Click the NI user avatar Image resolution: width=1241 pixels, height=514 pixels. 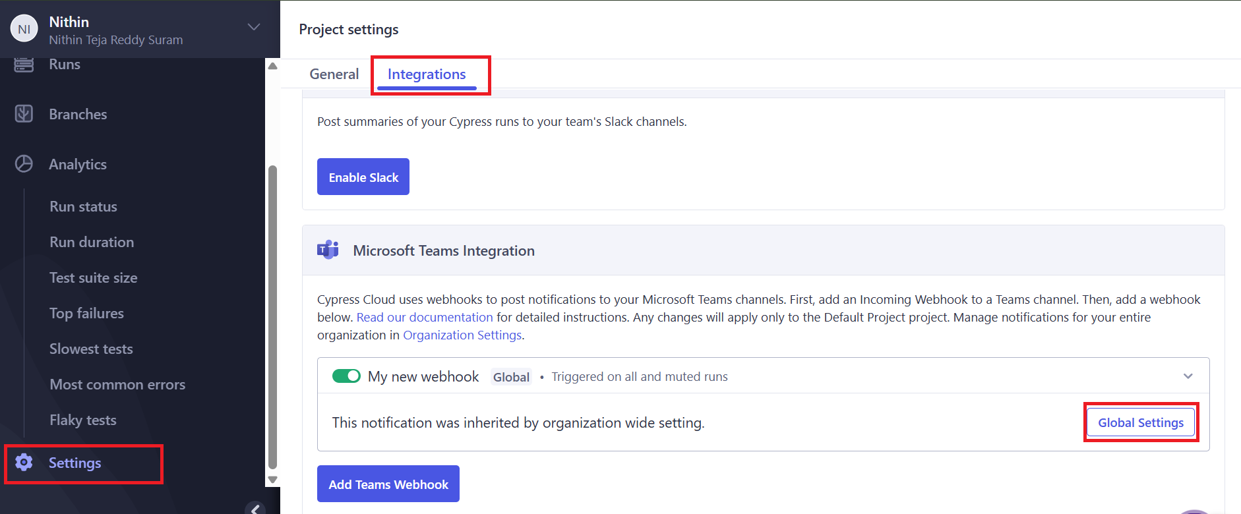click(24, 29)
